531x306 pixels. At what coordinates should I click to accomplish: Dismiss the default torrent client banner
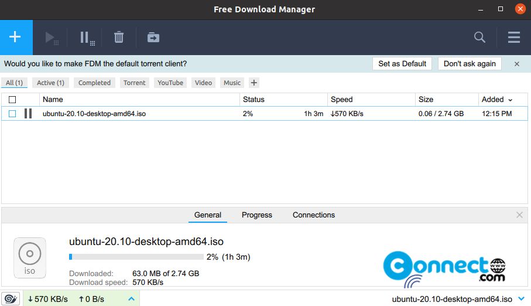click(517, 64)
